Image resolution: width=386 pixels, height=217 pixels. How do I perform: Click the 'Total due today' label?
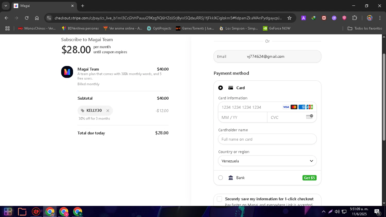(91, 133)
